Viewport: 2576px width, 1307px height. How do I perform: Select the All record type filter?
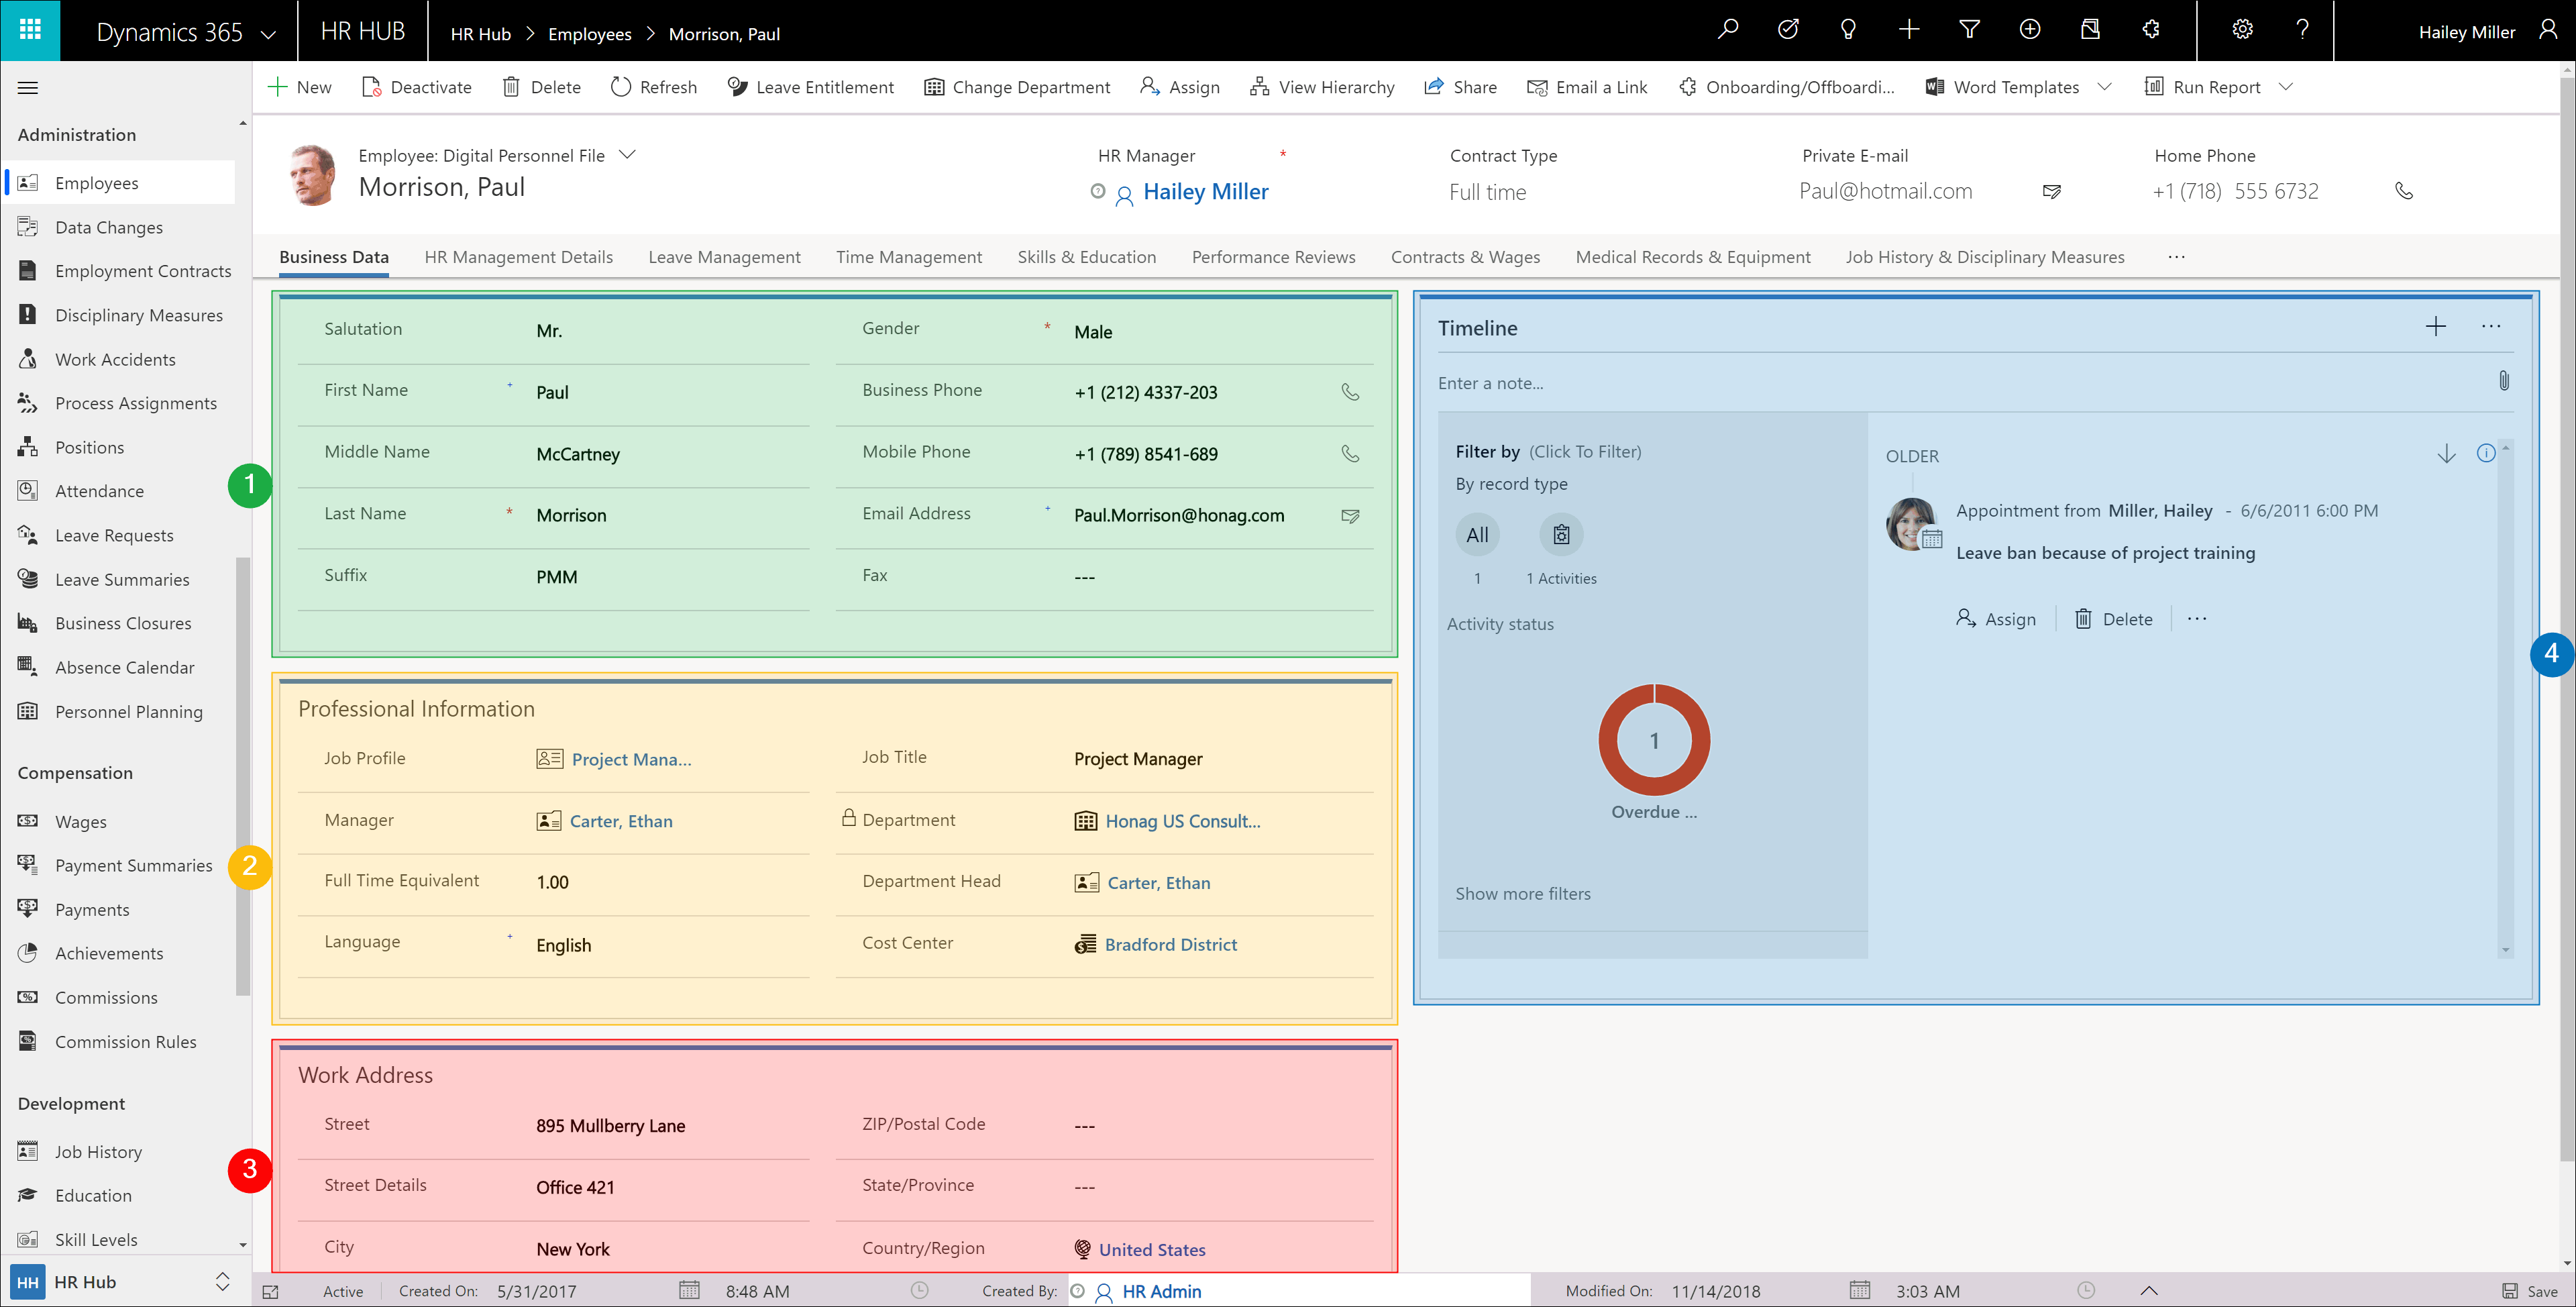click(1477, 535)
